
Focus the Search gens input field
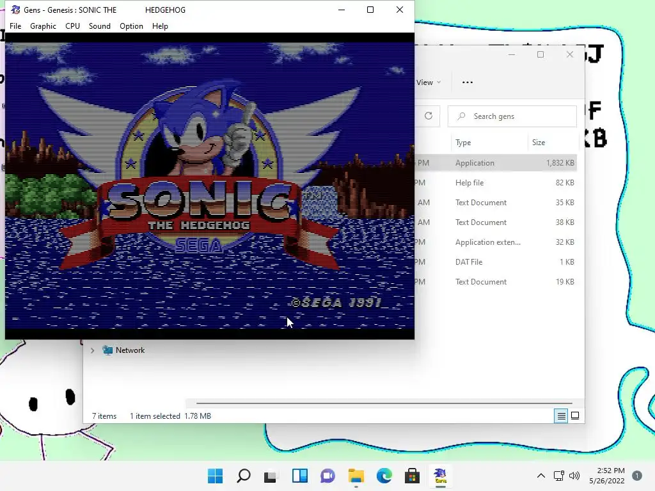512,116
